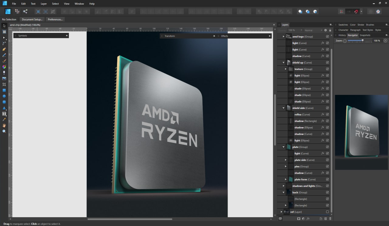The width and height of the screenshot is (389, 226).
Task: Open Layer effects fx button at panel bottom
Action: pyautogui.click(x=308, y=218)
